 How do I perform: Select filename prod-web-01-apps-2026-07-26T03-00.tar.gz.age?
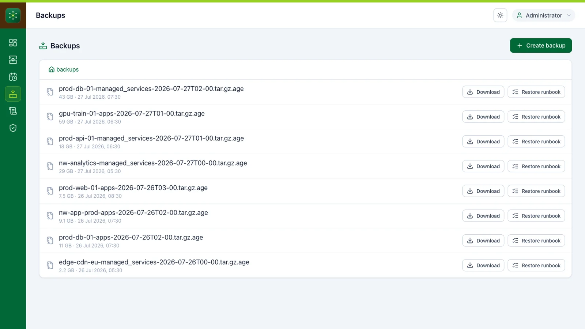[x=133, y=188]
